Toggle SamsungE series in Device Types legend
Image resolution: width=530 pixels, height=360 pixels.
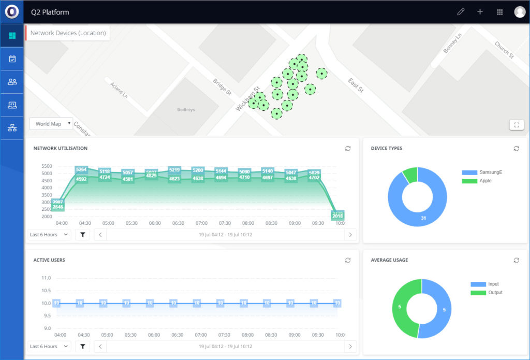482,172
